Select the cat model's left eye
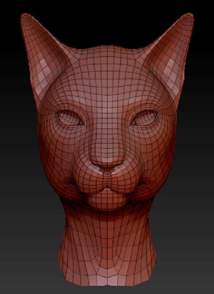214x294 pixels. [70, 118]
